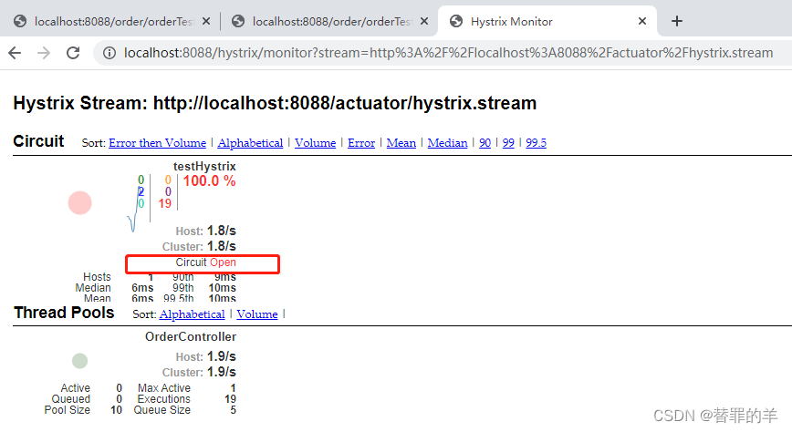This screenshot has width=792, height=432.
Task: Click the Circuit Open status text
Action: 205,262
